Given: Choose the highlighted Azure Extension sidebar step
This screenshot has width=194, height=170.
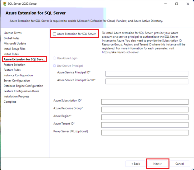Looking at the screenshot, I should coord(24,59).
